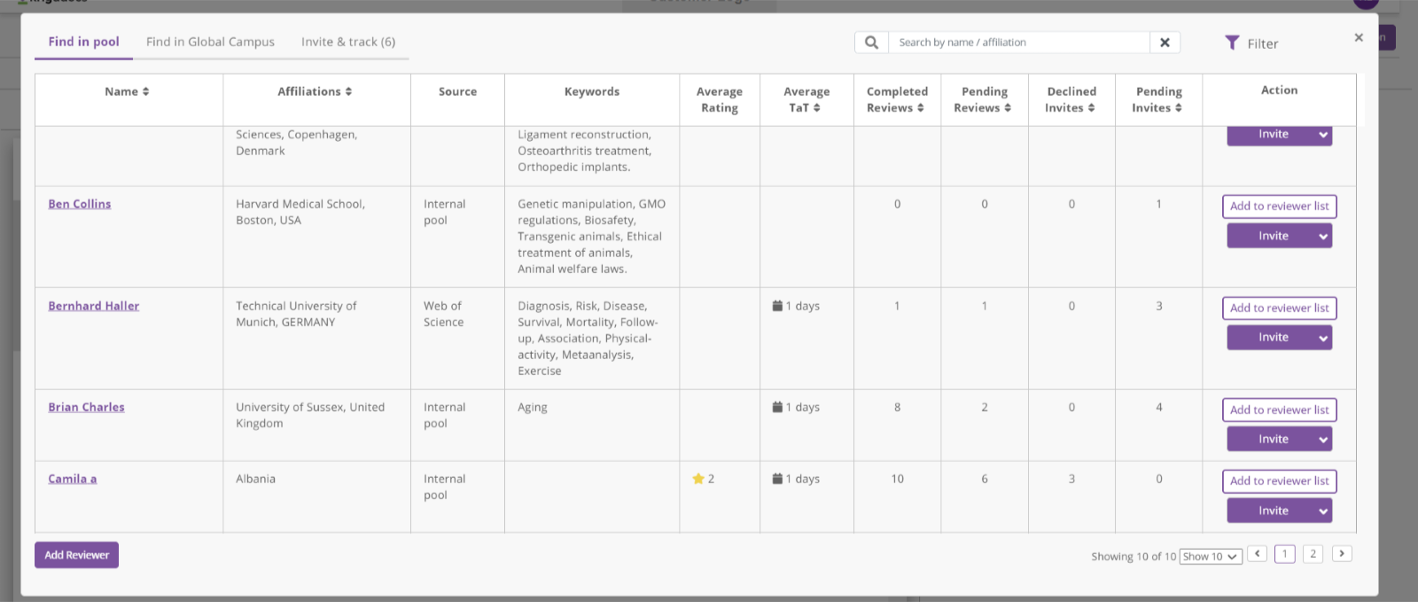Switch to the Find in pool tab
1418x602 pixels.
pyautogui.click(x=83, y=42)
